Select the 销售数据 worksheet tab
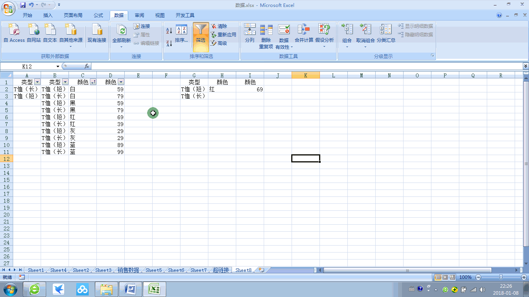529x297 pixels. [128, 270]
